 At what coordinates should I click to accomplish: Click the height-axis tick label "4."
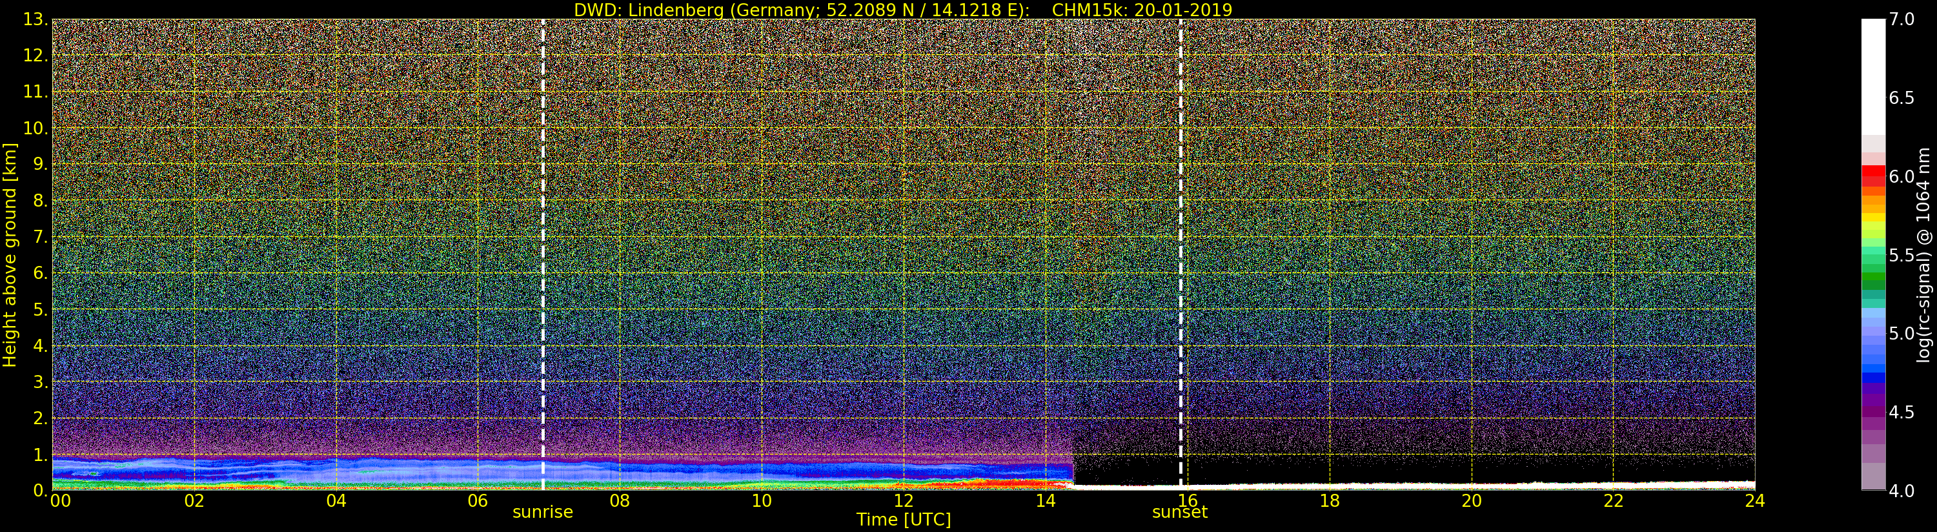pyautogui.click(x=40, y=346)
